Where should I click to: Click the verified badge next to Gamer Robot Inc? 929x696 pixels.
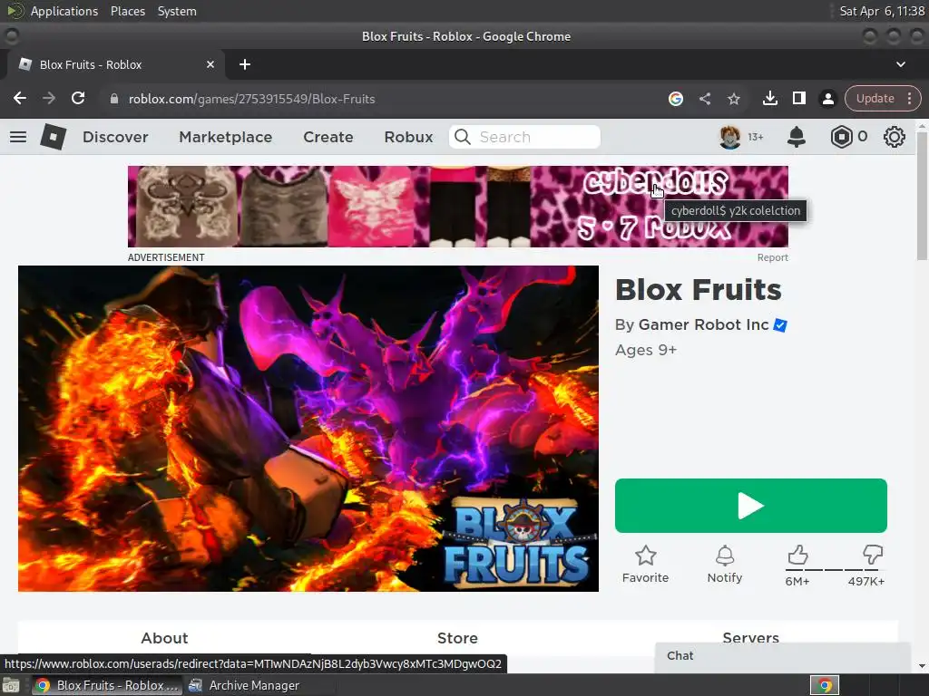[x=780, y=325]
